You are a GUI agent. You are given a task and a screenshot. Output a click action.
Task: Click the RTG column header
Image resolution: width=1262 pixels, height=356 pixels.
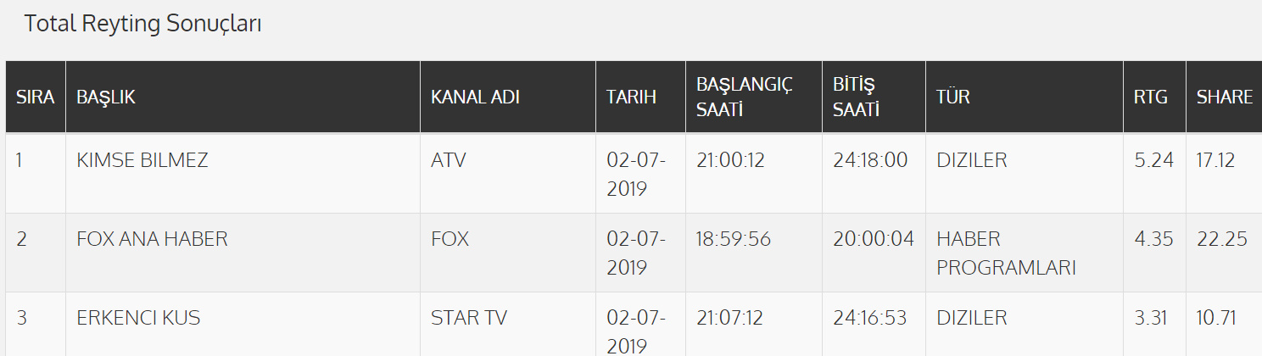coord(1151,97)
